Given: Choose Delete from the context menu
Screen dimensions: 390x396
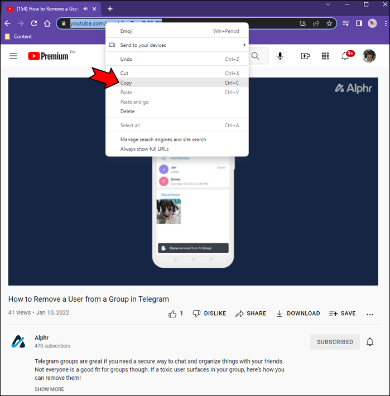Looking at the screenshot, I should (x=177, y=112).
